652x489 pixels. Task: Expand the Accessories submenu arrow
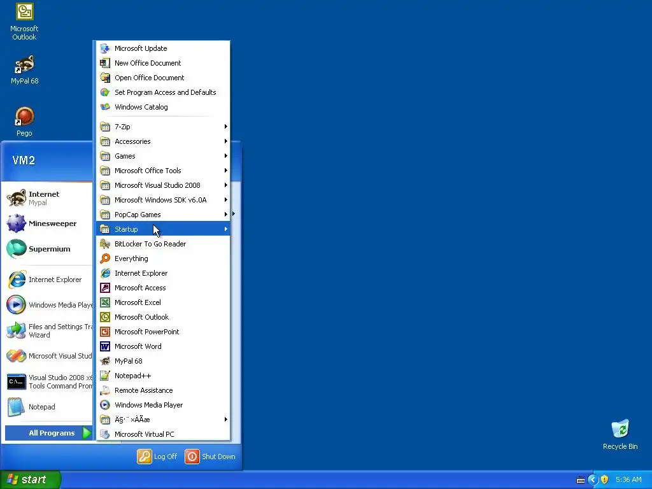[226, 141]
